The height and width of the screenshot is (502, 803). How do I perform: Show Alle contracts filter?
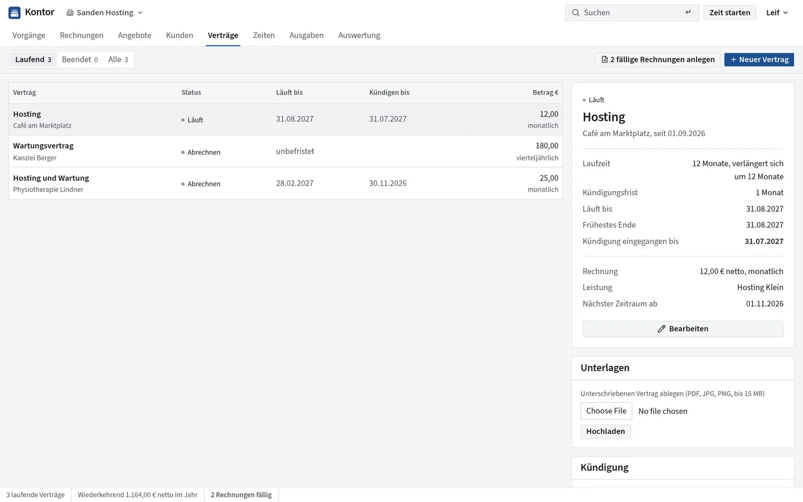click(x=118, y=60)
